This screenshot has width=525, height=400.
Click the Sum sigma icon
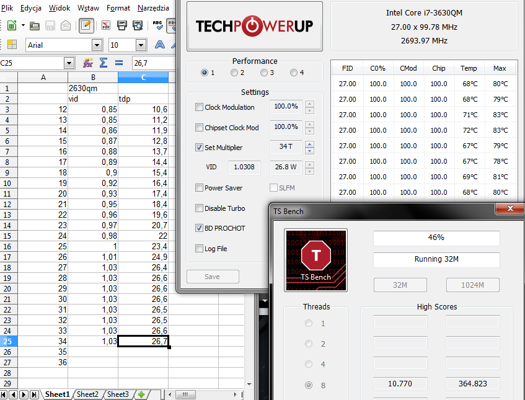(104, 63)
